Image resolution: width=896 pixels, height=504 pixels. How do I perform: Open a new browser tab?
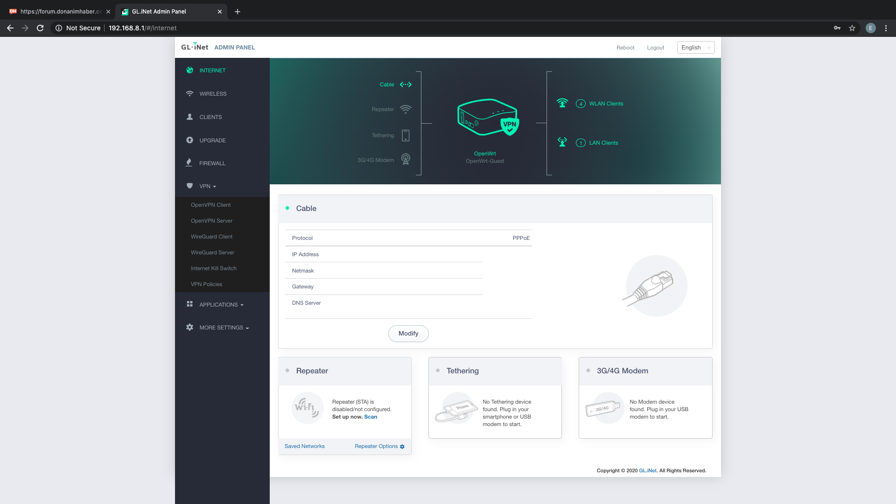[238, 12]
